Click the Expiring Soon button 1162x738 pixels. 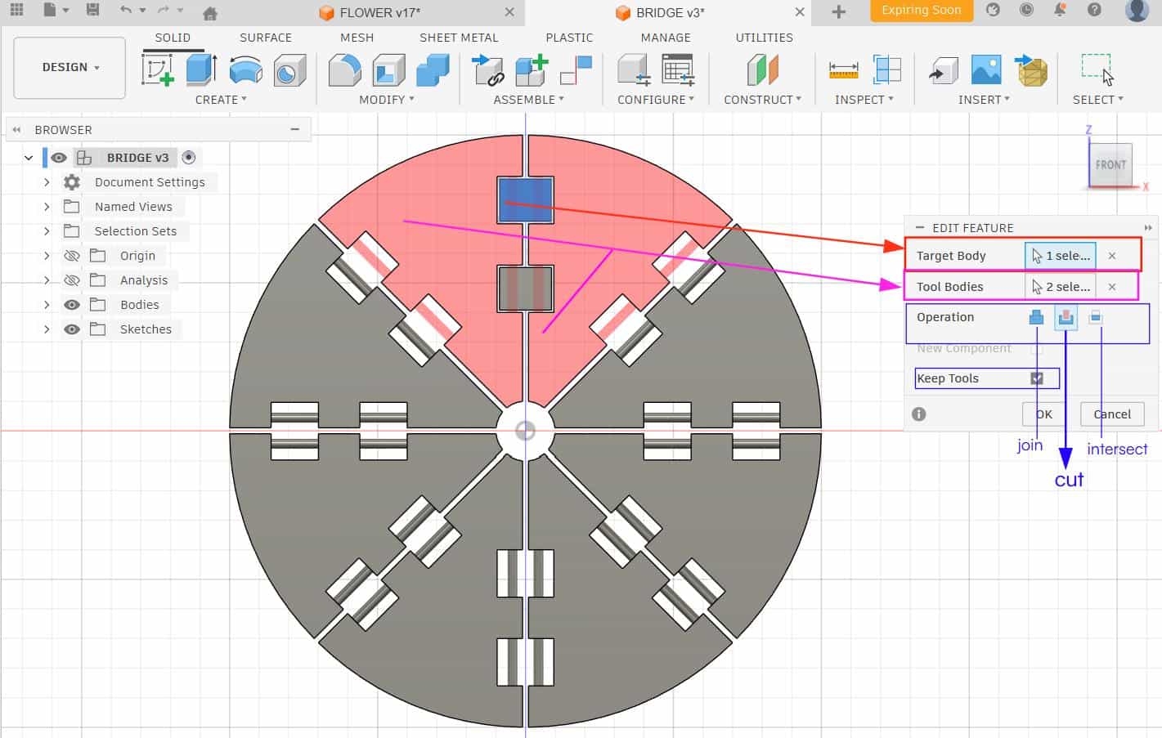tap(921, 11)
